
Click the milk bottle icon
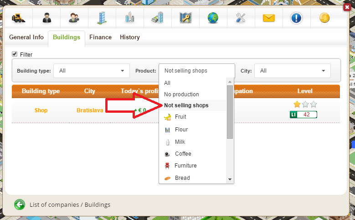(x=168, y=142)
